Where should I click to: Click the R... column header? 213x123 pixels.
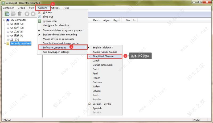[134, 20]
